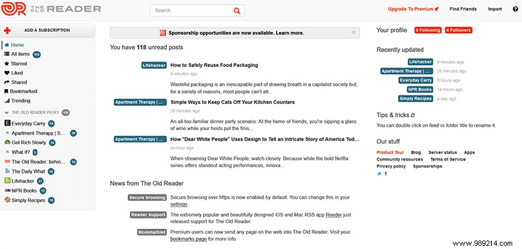Click the Shared arrow icon
522x249 pixels.
click(7, 82)
